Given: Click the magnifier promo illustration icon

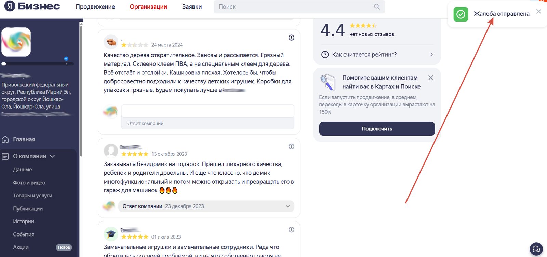Looking at the screenshot, I should pyautogui.click(x=328, y=82).
